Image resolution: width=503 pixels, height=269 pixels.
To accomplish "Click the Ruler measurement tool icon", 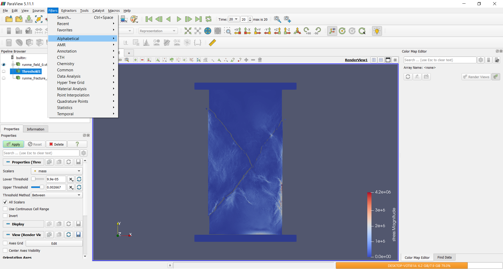I will tap(212, 43).
